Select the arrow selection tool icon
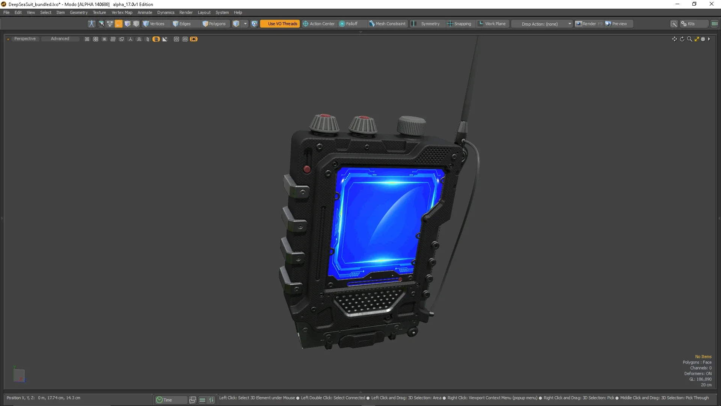The image size is (721, 406). pos(101,24)
